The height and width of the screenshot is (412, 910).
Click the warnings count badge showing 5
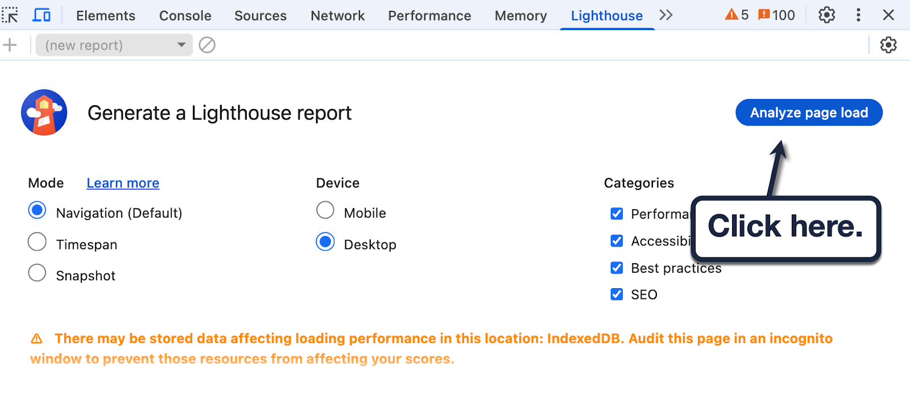[x=737, y=15]
